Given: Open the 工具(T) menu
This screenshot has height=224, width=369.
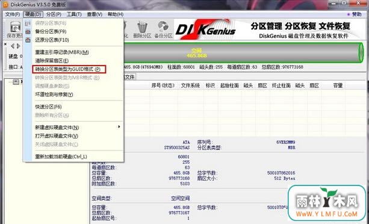Looking at the screenshot, I should point(74,14).
